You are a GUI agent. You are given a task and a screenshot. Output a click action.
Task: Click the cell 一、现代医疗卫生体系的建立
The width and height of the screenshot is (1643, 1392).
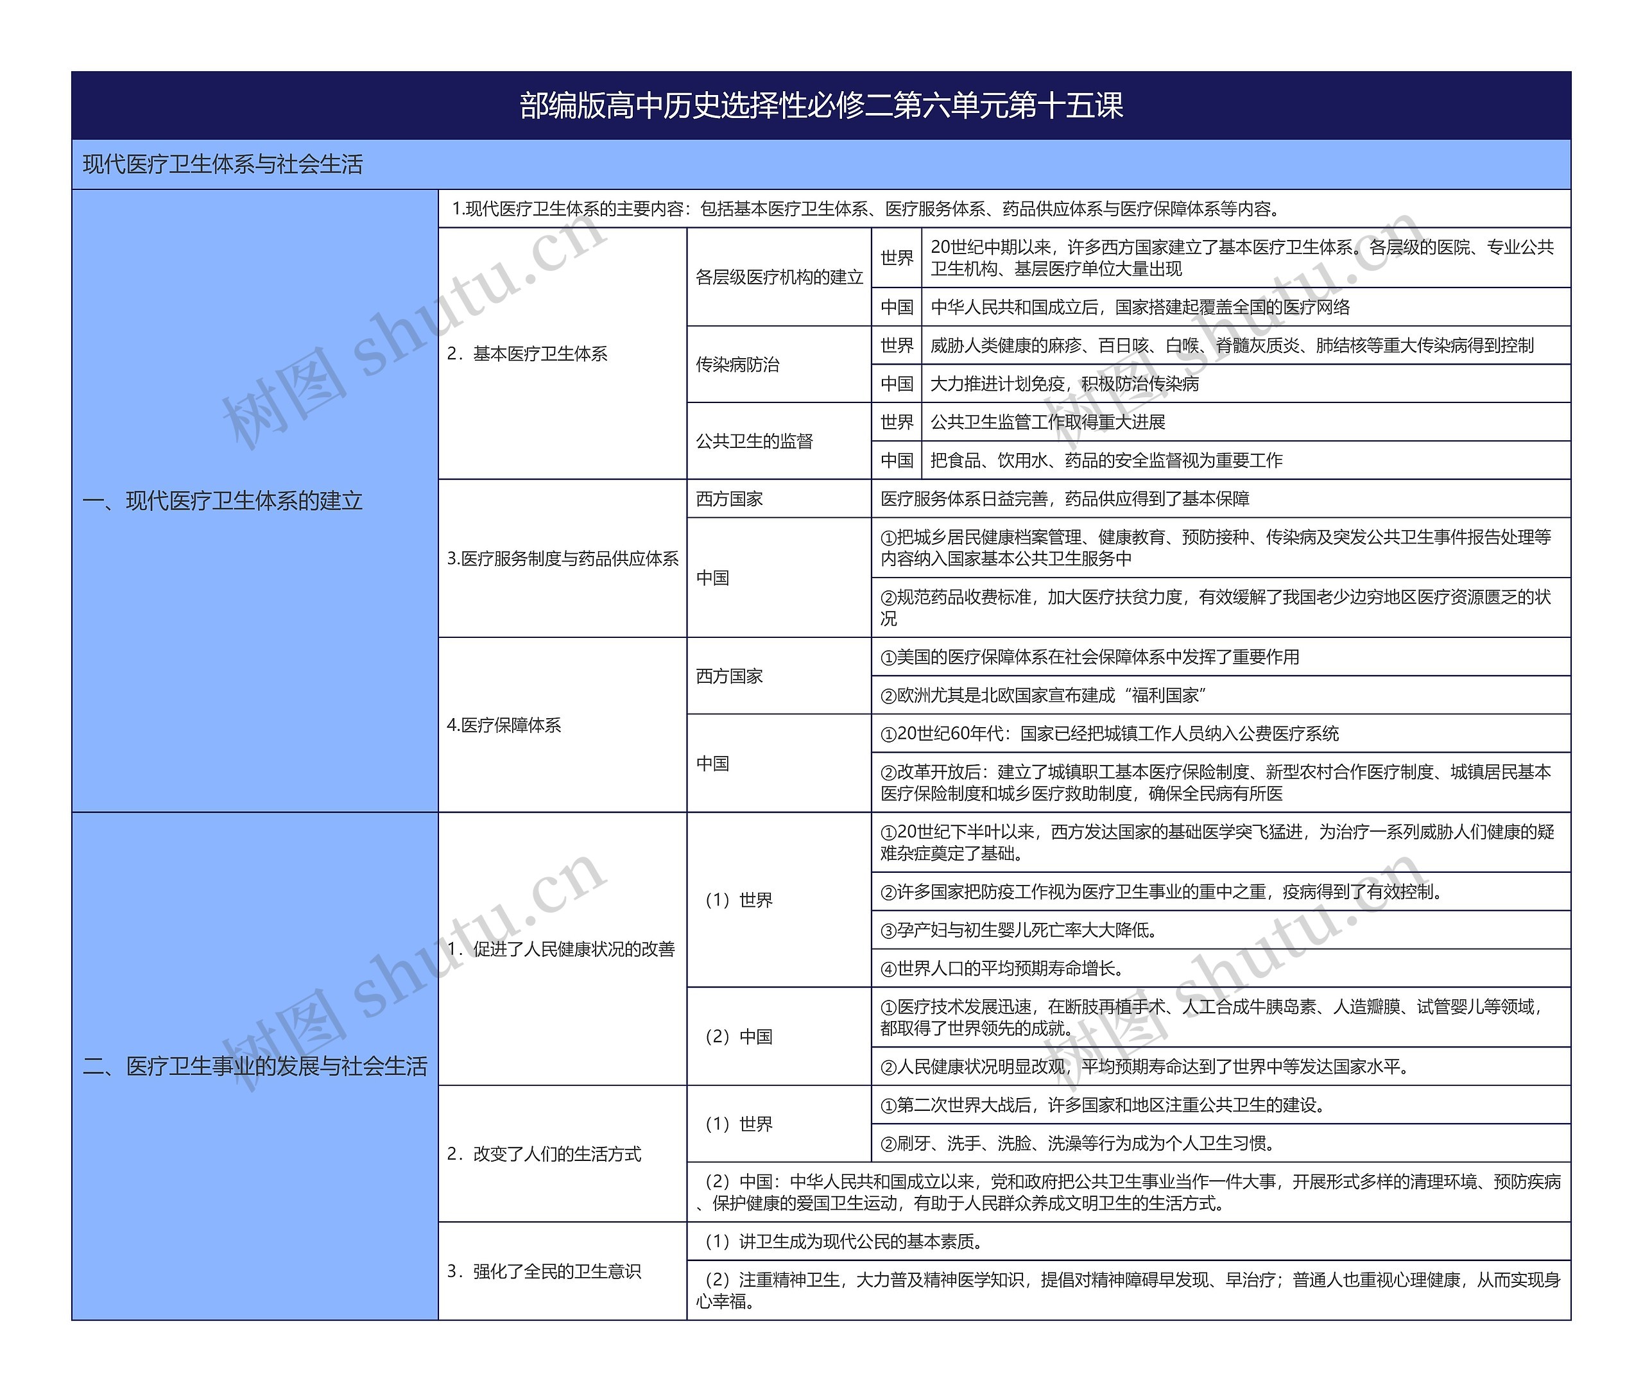tap(255, 501)
